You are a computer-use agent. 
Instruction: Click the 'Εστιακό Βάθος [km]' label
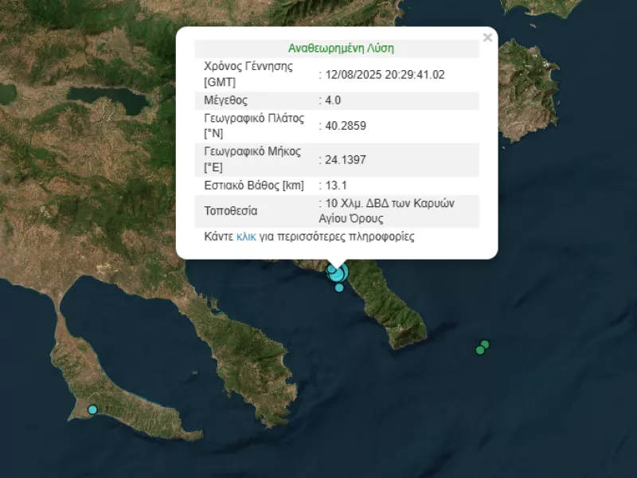tap(254, 186)
